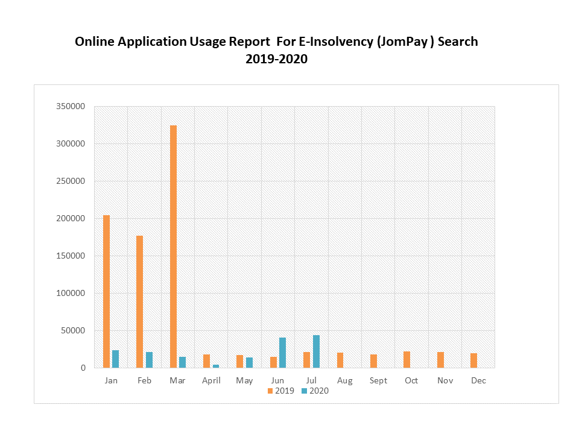Viewport: 579px width, 434px height.
Task: Click the Nov month axis label
Action: point(445,380)
